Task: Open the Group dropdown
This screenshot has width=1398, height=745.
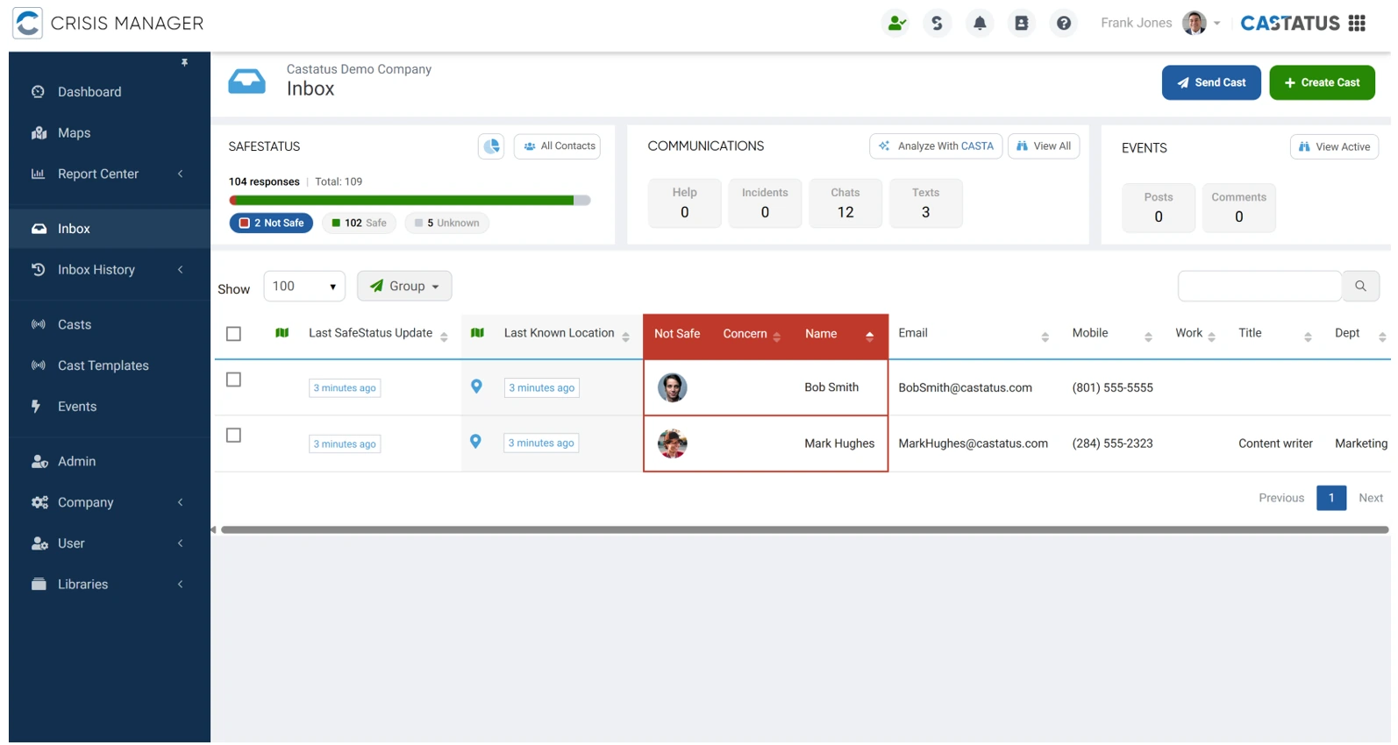Action: 404,287
